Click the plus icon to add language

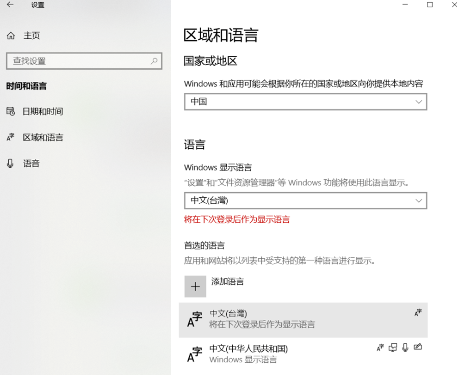[195, 286]
